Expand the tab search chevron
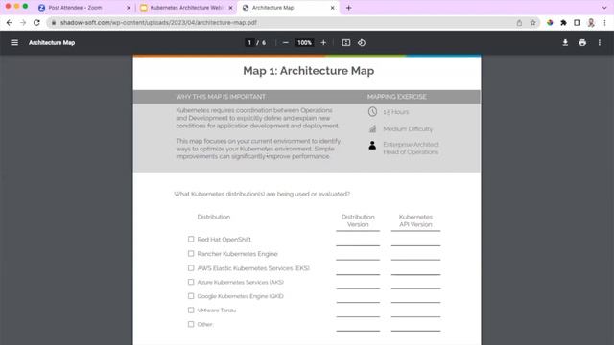The image size is (614, 345). click(604, 8)
